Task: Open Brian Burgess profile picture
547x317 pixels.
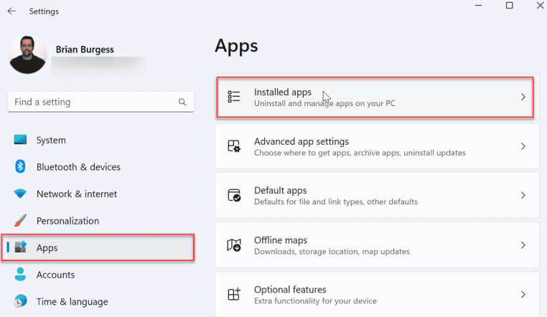Action: (x=29, y=55)
